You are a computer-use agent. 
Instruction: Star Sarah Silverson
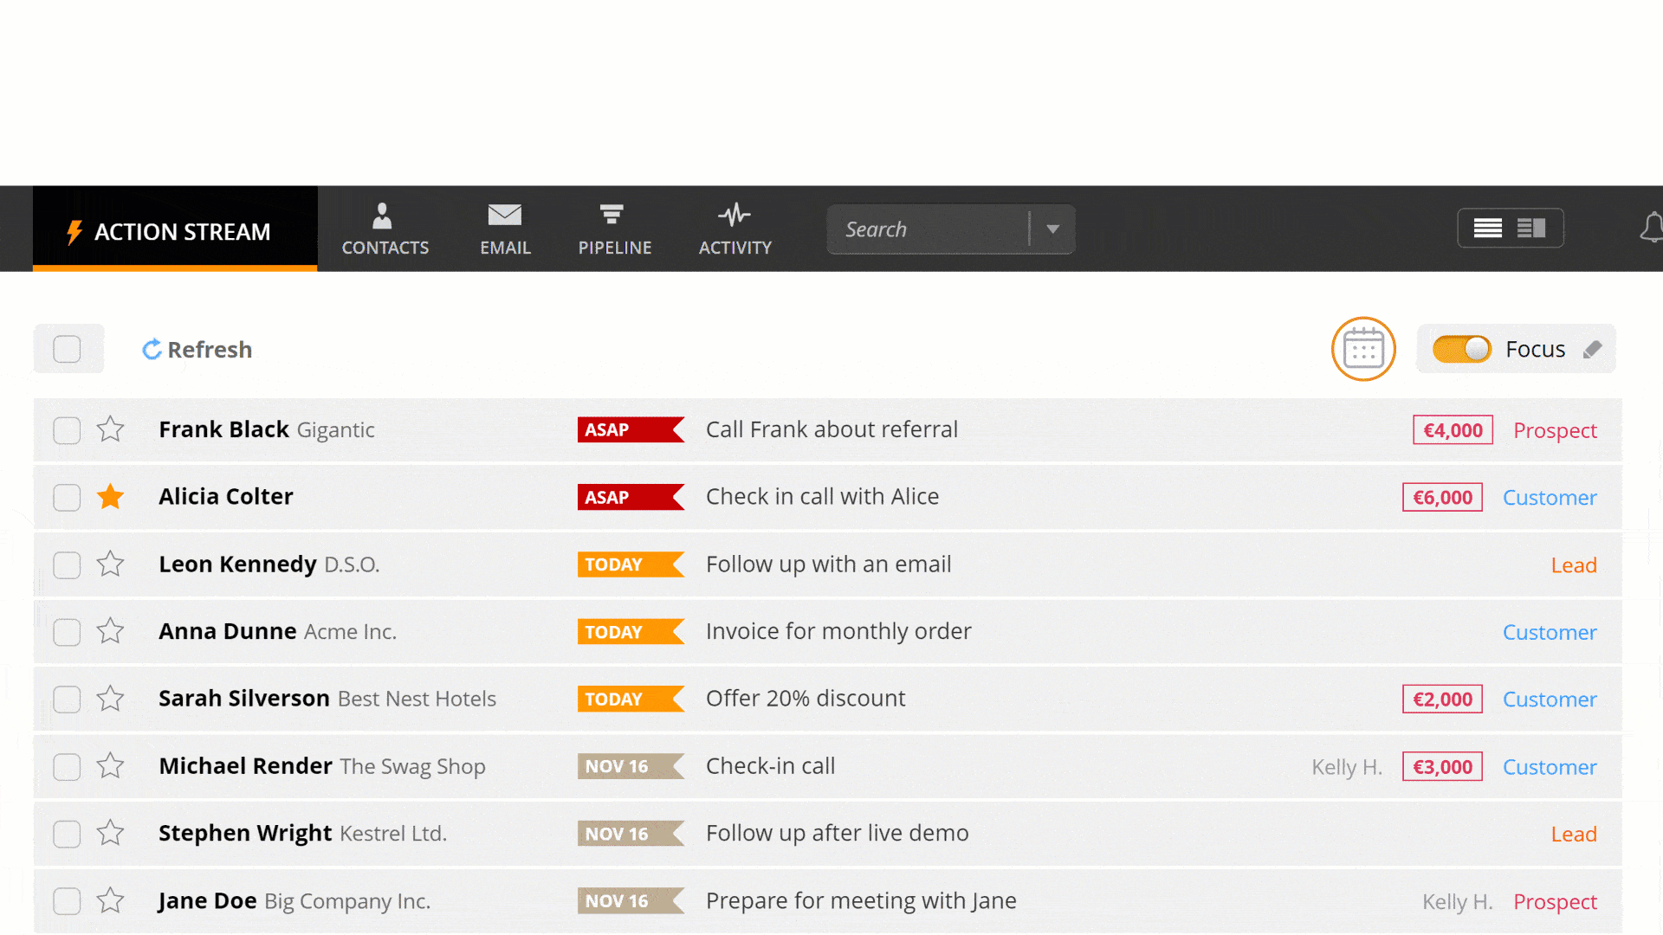[110, 699]
